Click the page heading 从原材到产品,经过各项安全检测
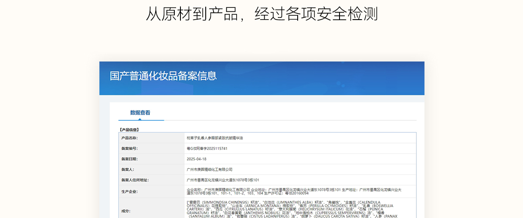523x218 pixels. 261,14
